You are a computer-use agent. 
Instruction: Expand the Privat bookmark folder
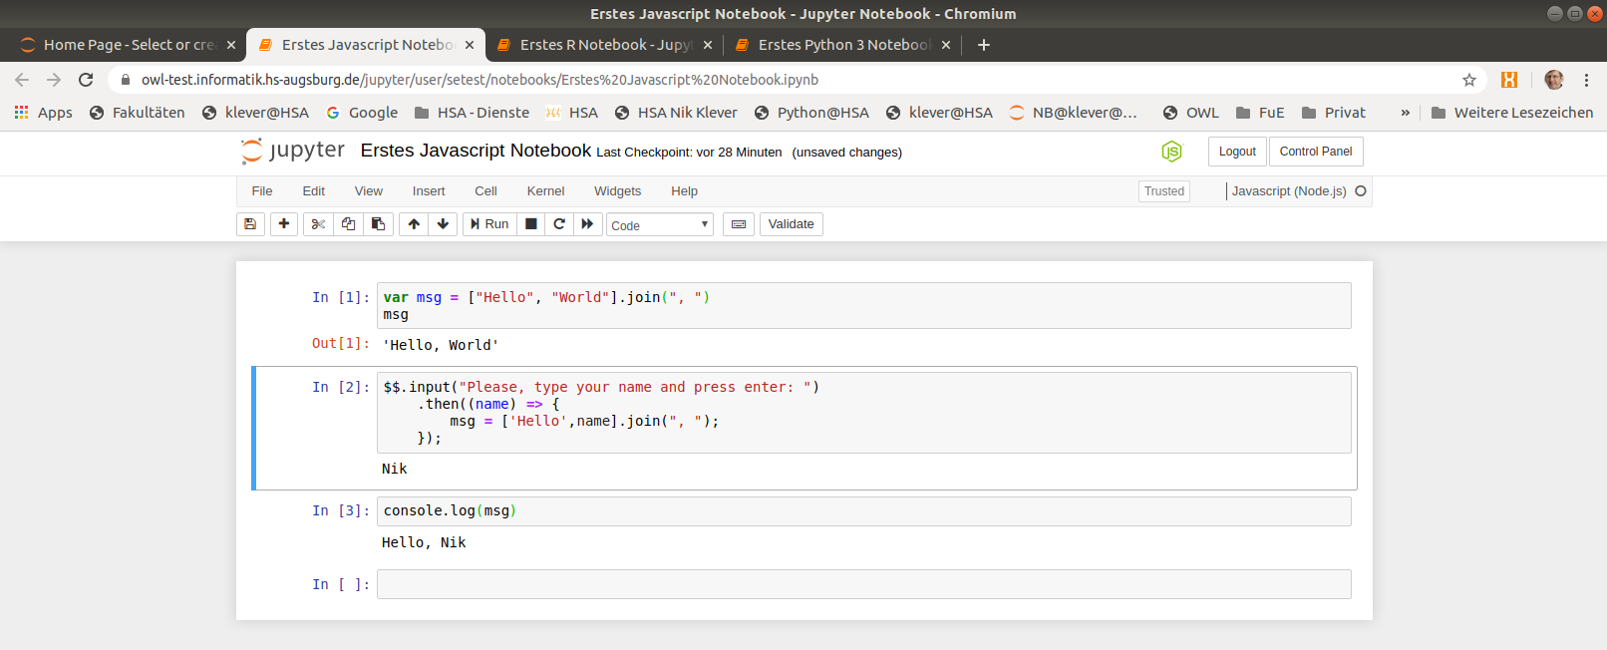(x=1334, y=113)
